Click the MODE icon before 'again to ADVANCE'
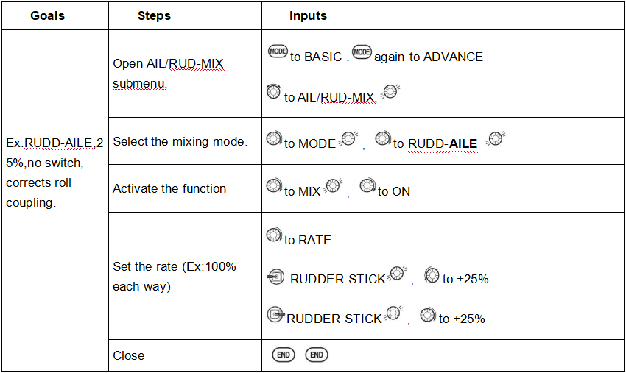626x373 pixels. [x=362, y=51]
